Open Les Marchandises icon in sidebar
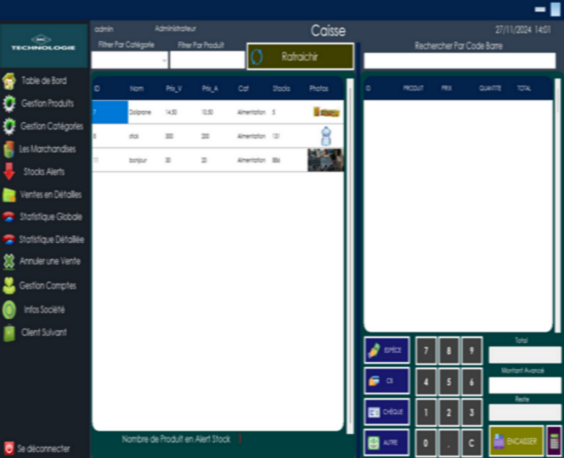This screenshot has height=458, width=564. (x=9, y=149)
